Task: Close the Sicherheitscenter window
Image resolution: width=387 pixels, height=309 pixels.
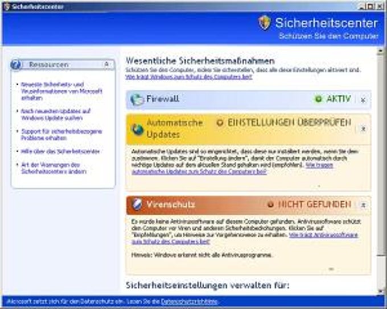Action: [x=380, y=7]
